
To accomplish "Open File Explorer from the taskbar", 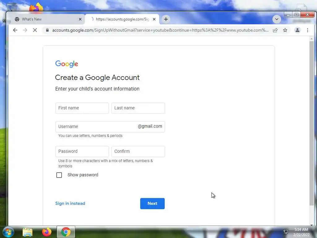I will tap(28, 232).
